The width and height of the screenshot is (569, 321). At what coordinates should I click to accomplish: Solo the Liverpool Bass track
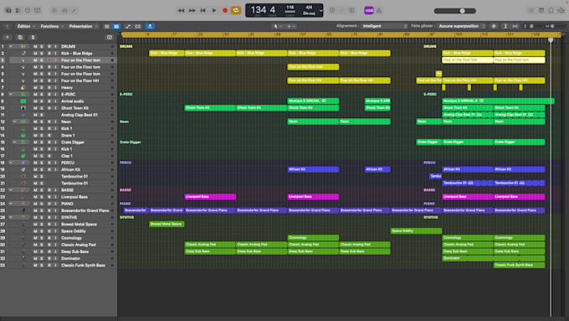[x=41, y=197]
